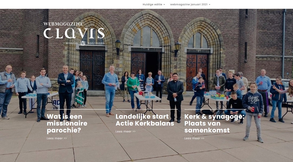The height and width of the screenshot is (162, 293).
Task: Expand the caret beside webmagazine januari 2021
Action: pyautogui.click(x=209, y=5)
